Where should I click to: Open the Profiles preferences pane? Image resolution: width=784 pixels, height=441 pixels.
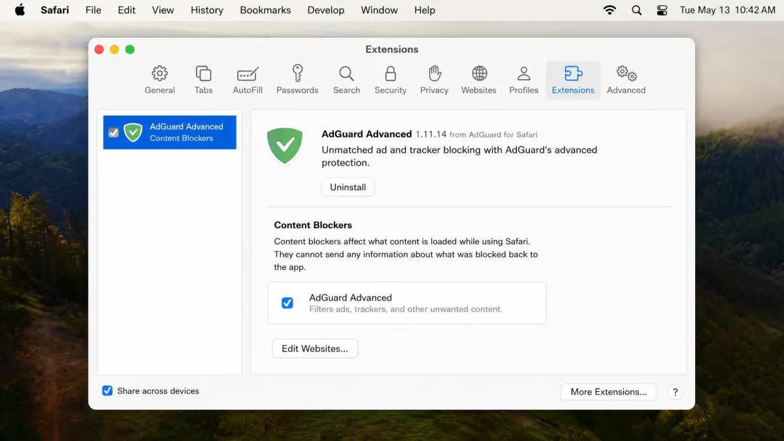pyautogui.click(x=524, y=80)
